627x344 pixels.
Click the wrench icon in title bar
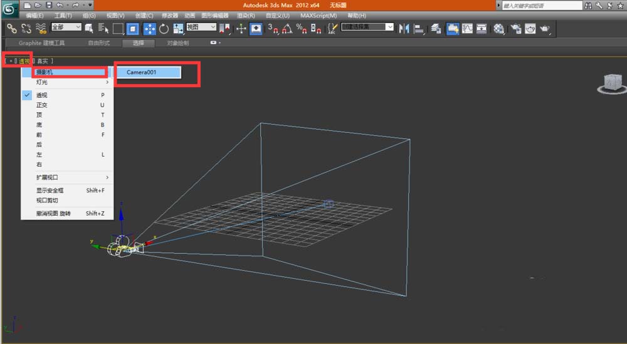(x=599, y=5)
